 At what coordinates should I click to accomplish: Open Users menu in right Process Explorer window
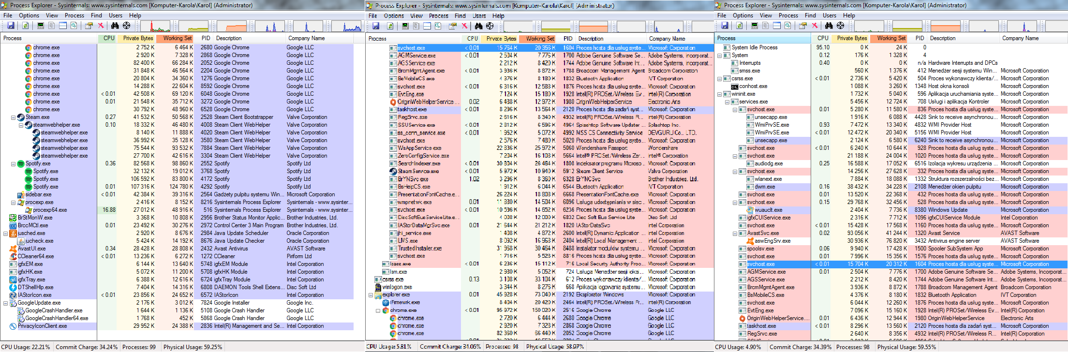830,15
